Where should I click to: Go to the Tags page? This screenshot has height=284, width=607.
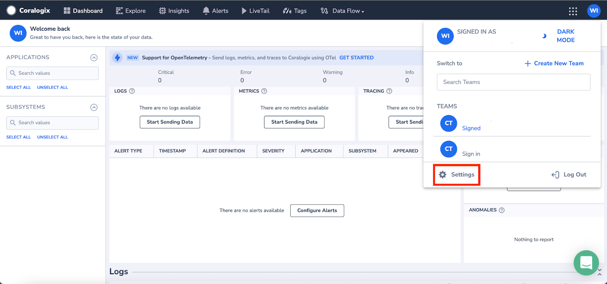295,11
